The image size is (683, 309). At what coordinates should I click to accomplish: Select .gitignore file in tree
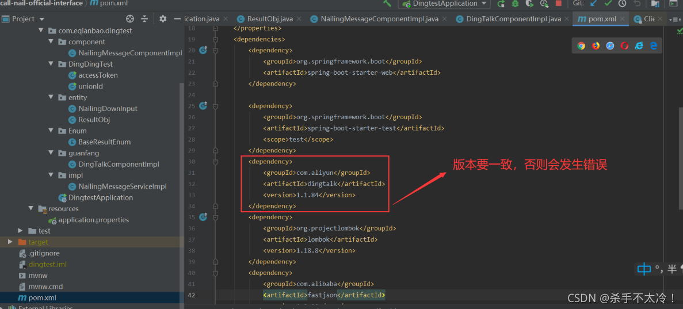[x=44, y=253]
